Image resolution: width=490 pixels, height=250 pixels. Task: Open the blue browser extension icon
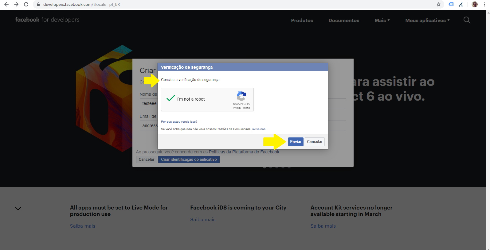451,4
